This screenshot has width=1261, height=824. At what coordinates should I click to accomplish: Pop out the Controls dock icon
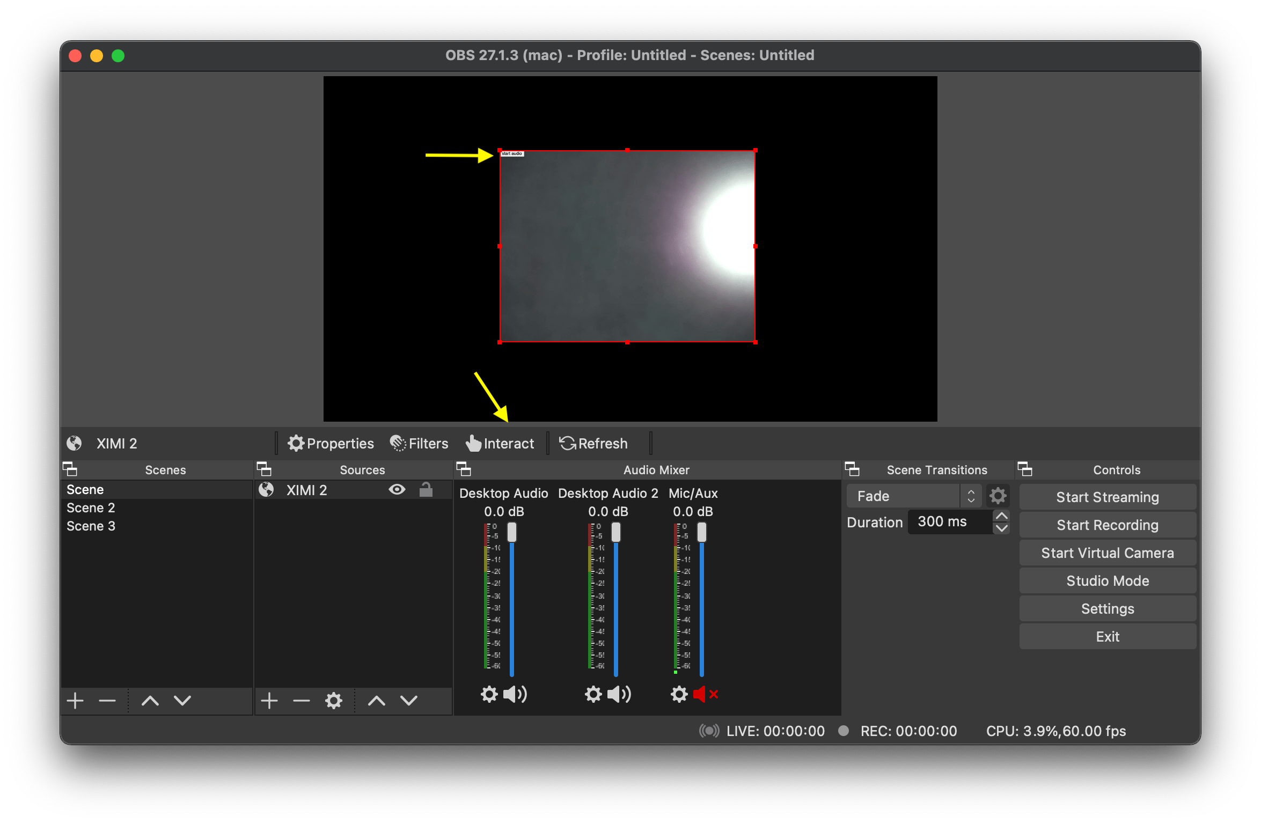(1025, 469)
